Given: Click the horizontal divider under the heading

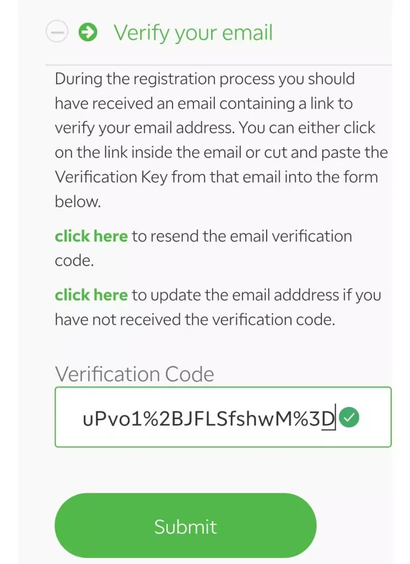Looking at the screenshot, I should click(x=218, y=65).
